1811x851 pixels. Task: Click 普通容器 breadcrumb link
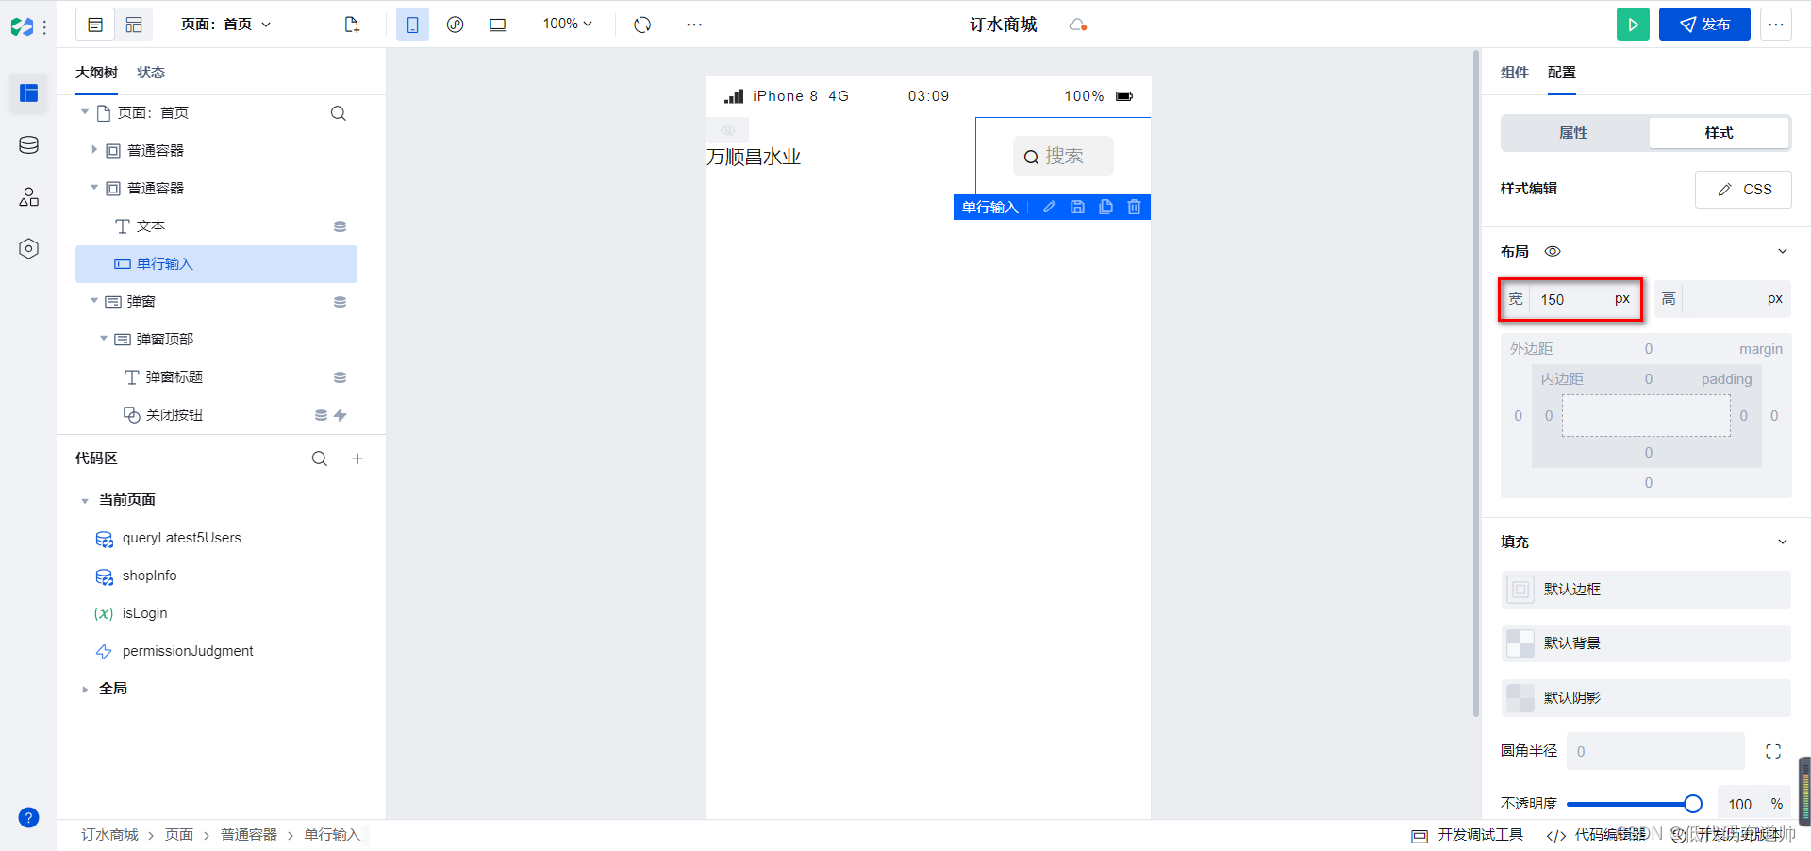(x=249, y=835)
